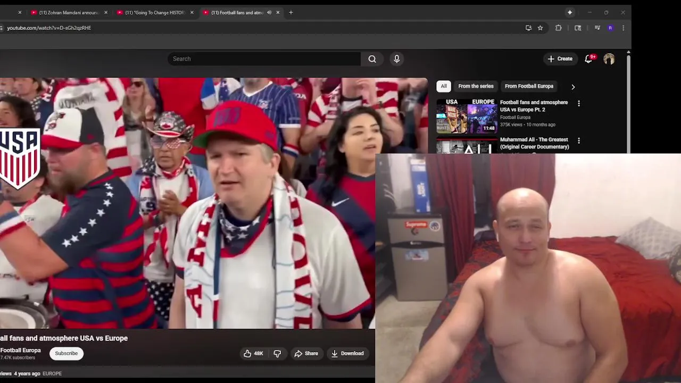
Task: Click the install/cast icon left of the star
Action: 528,28
